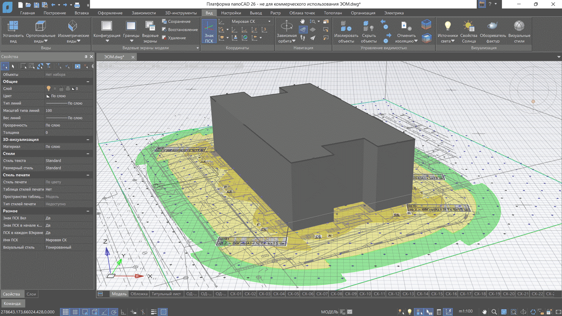
Task: Click the Установить вид icon
Action: pyautogui.click(x=13, y=26)
